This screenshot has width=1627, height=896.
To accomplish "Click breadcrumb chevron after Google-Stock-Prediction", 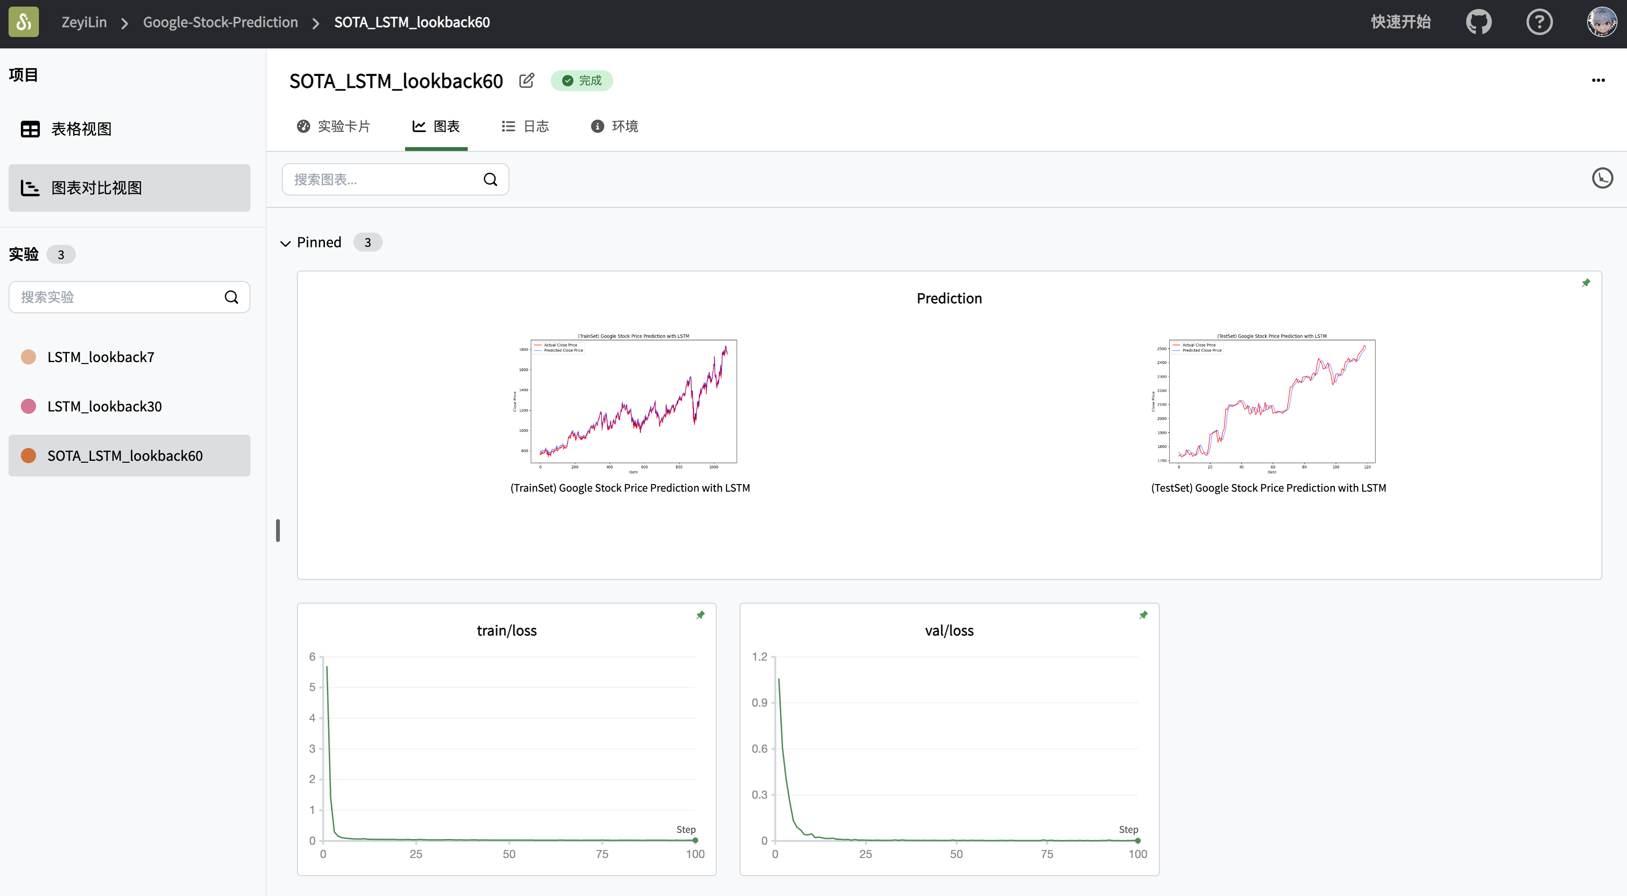I will click(x=316, y=23).
